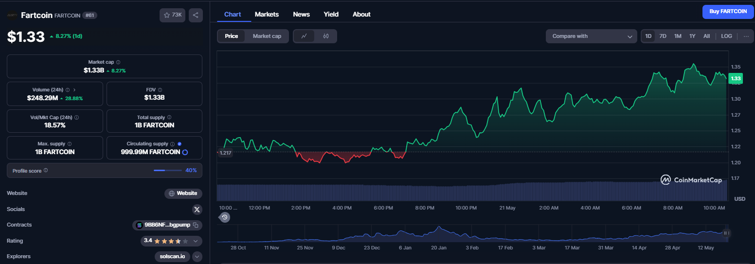
Task: Copy the contract address with copy icon
Action: tap(196, 225)
